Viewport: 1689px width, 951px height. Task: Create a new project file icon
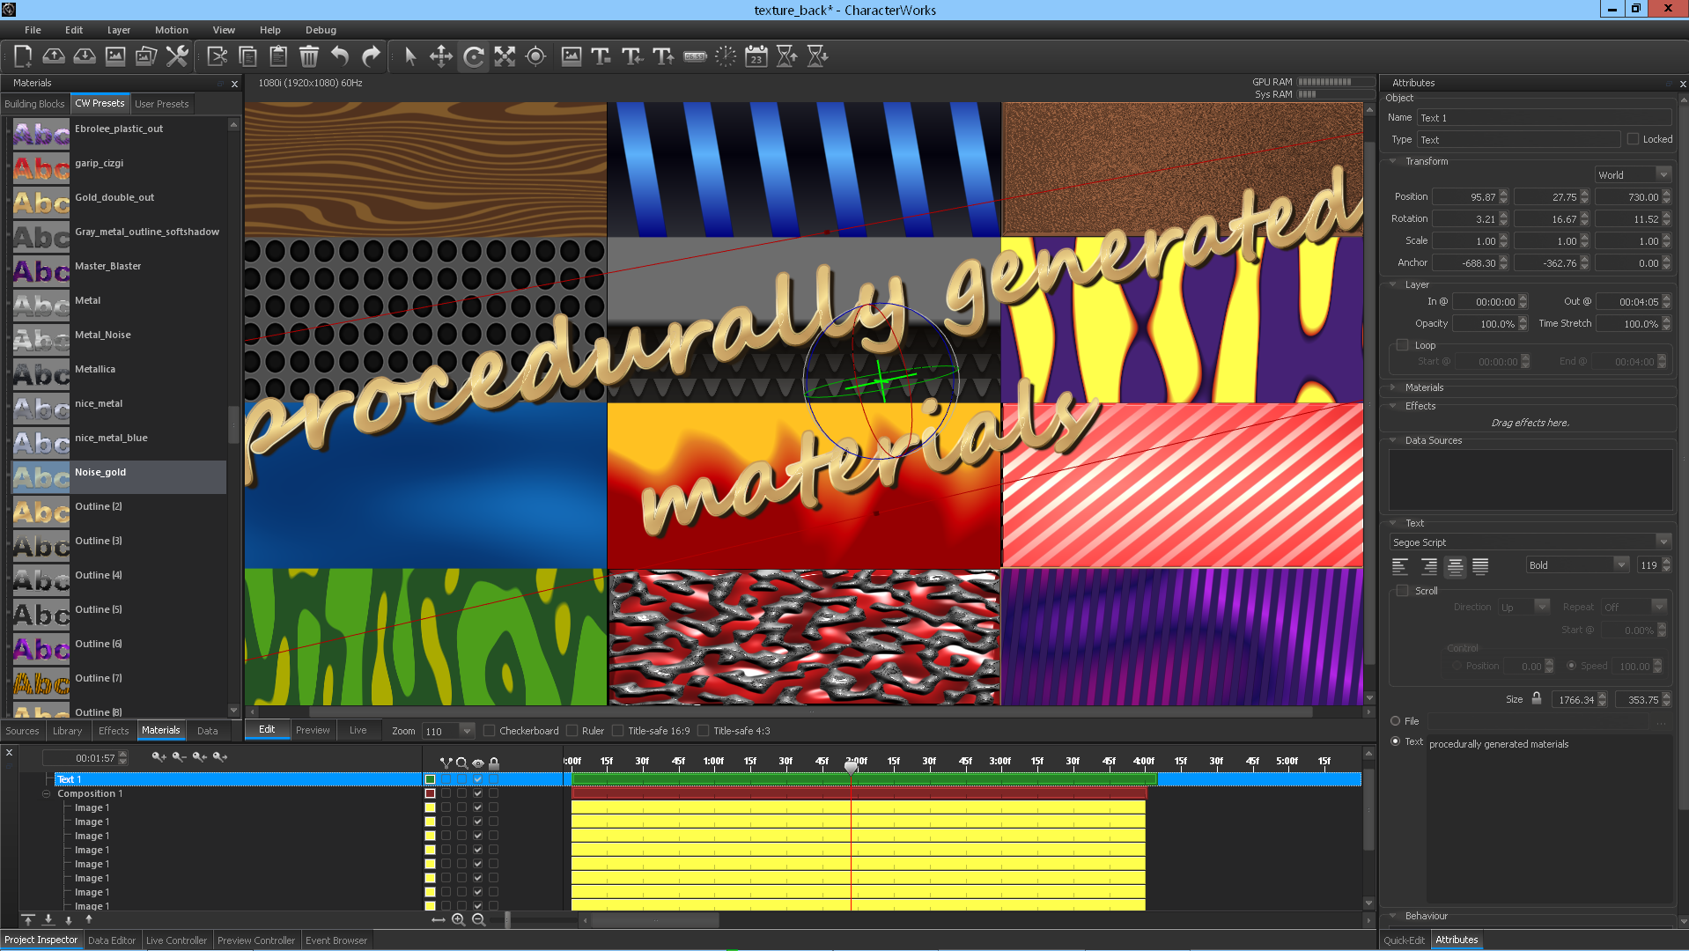tap(23, 57)
